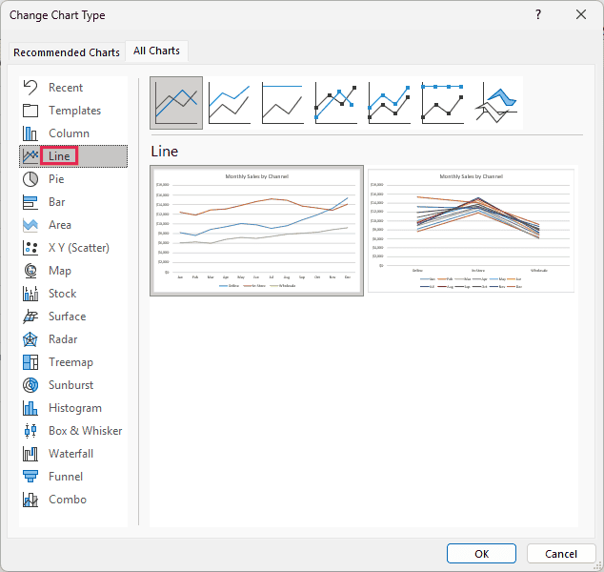The height and width of the screenshot is (572, 604).
Task: Close the Change Chart Type dialog
Action: (581, 14)
